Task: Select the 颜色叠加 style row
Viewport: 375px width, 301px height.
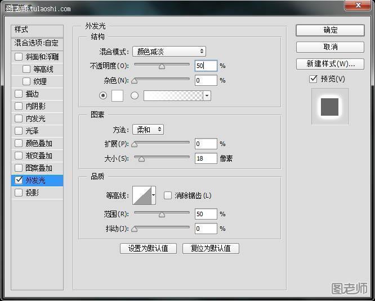Action: tap(37, 143)
